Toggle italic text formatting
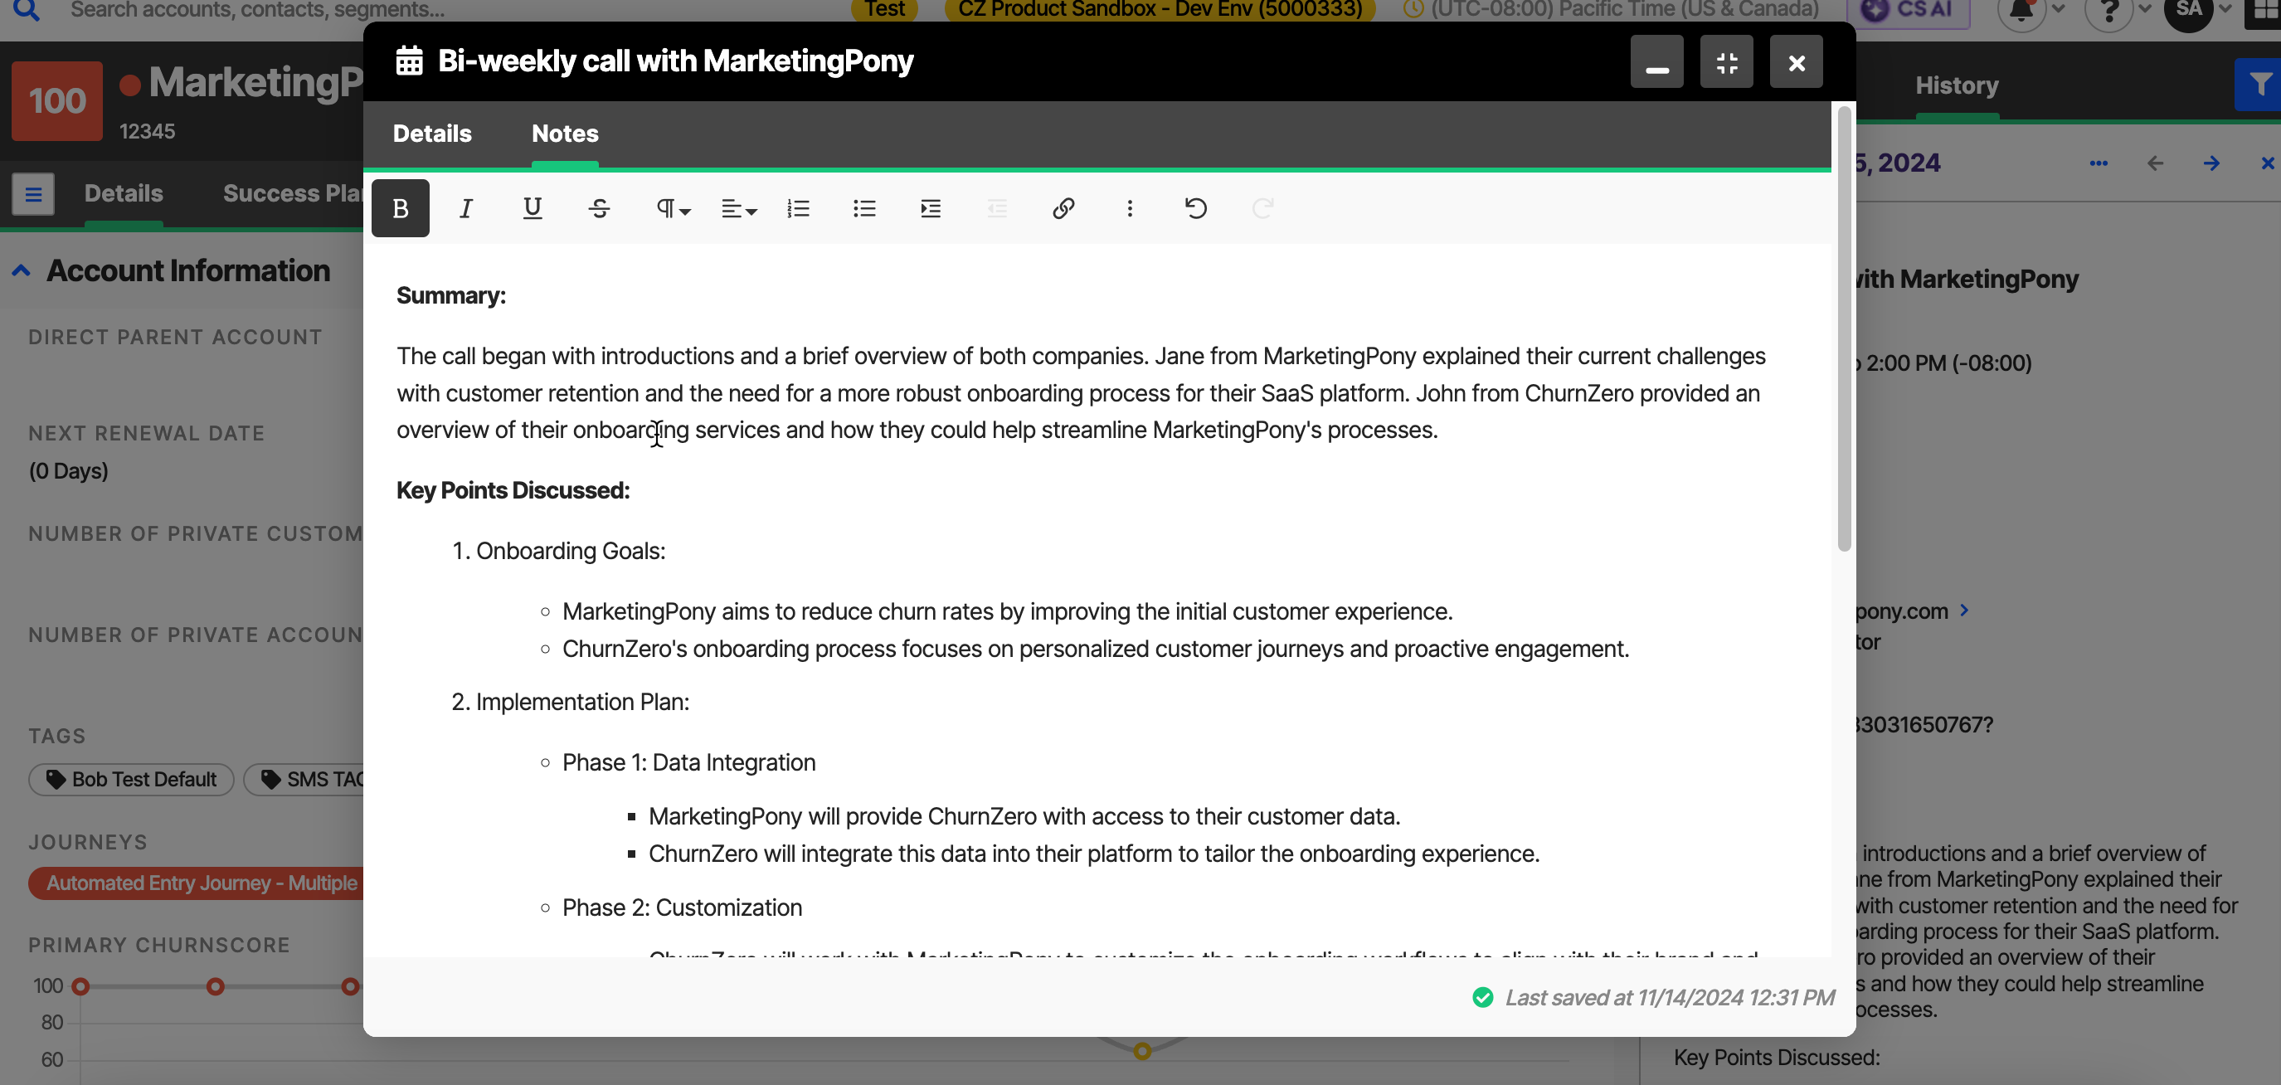Screen dimensions: 2281x1085 coord(466,208)
